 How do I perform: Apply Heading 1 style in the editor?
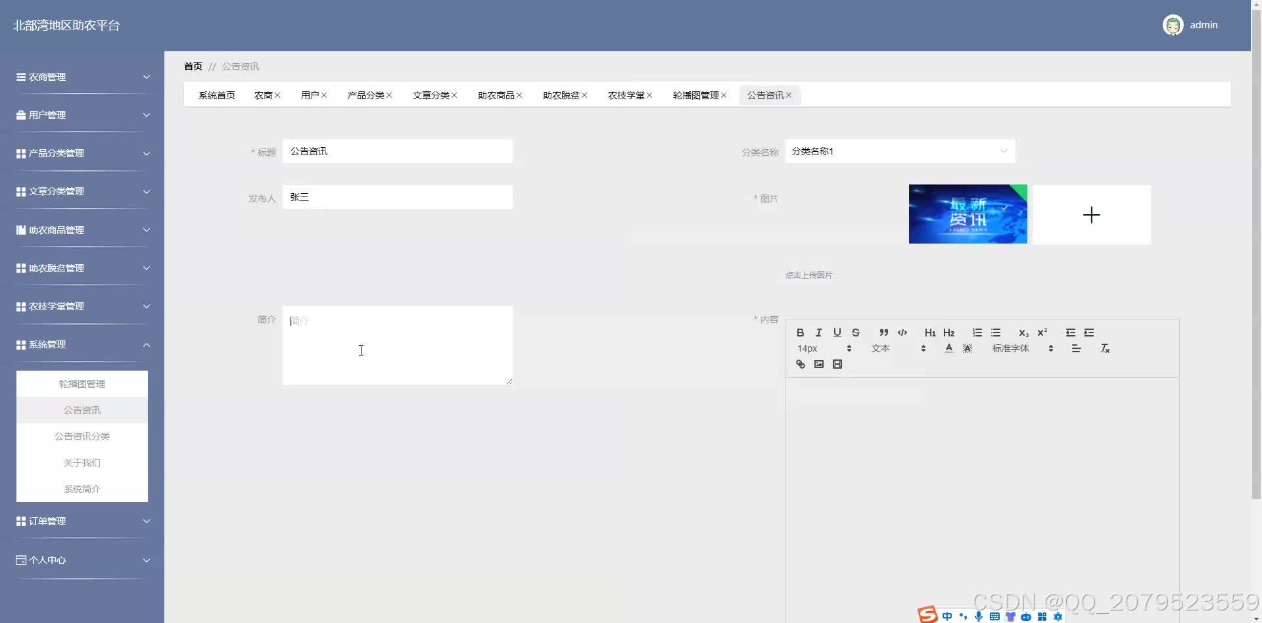pyautogui.click(x=929, y=333)
